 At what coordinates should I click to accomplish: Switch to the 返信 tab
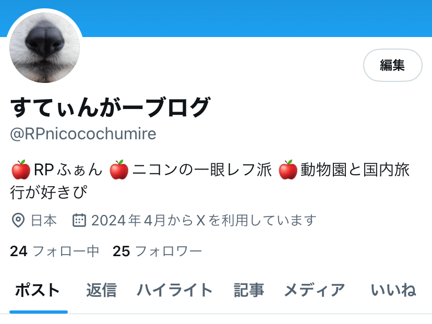coord(101,291)
